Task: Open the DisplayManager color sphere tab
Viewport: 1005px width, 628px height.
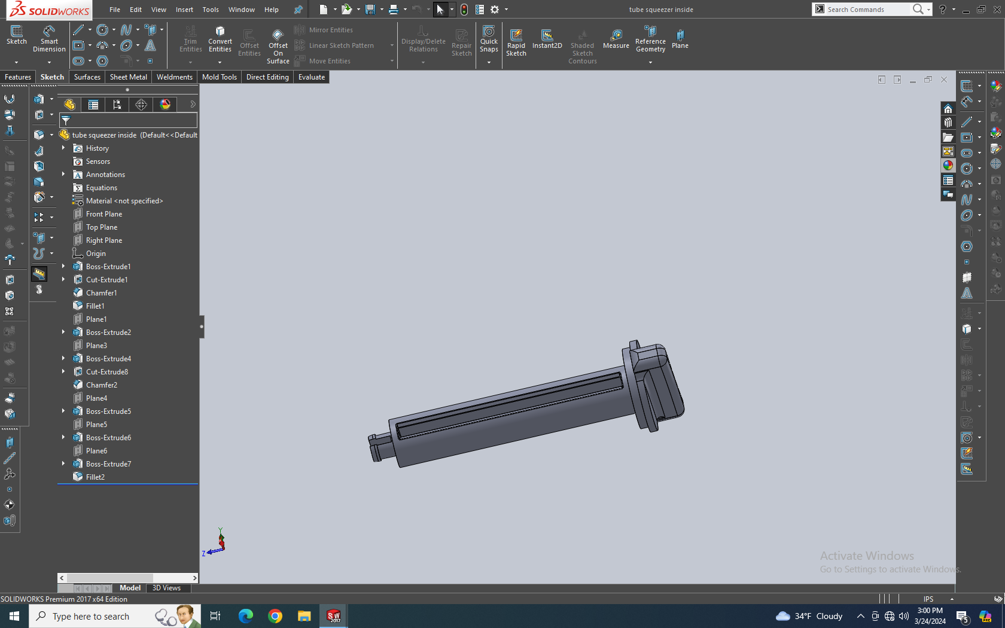Action: click(165, 105)
